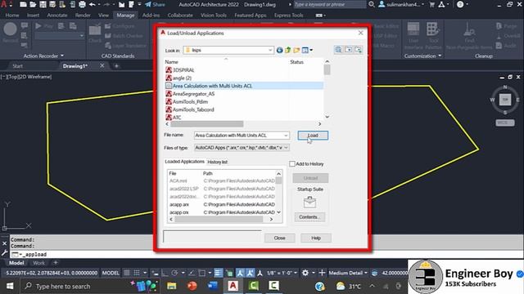The image size is (524, 294).
Task: Toggle annotation visibility in status bar
Action: [240, 273]
